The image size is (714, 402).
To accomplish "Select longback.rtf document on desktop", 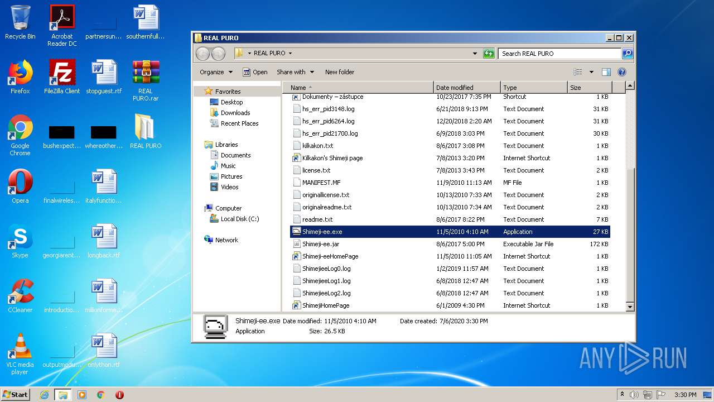I will [104, 241].
